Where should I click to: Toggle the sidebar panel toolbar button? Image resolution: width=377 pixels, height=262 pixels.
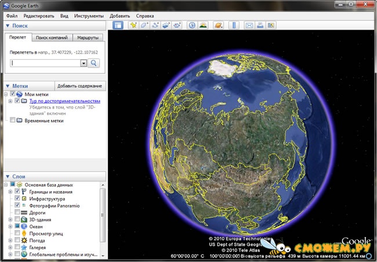coord(118,25)
